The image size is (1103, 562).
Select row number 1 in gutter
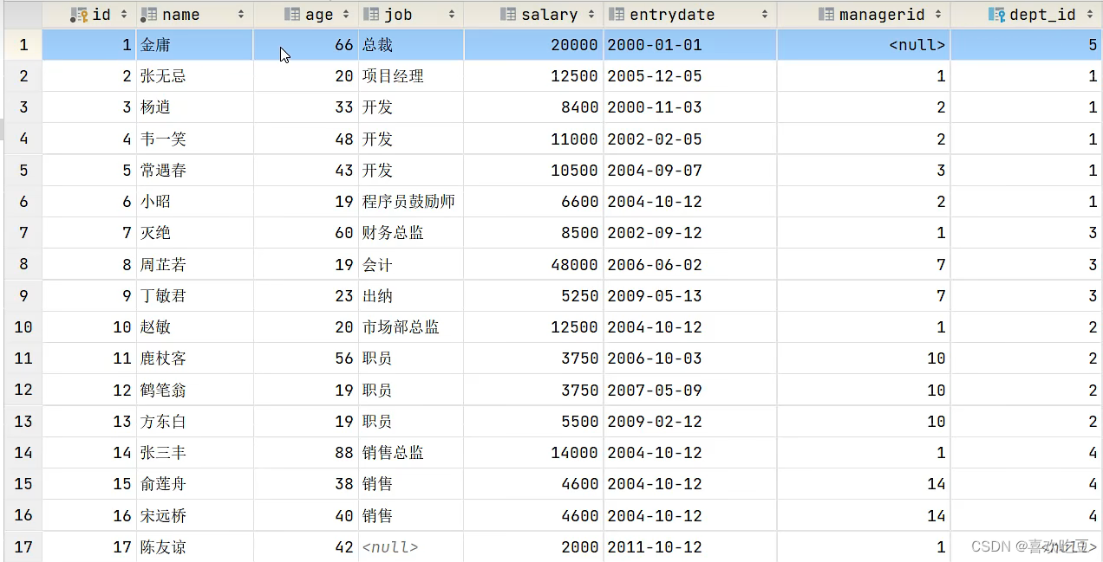23,45
